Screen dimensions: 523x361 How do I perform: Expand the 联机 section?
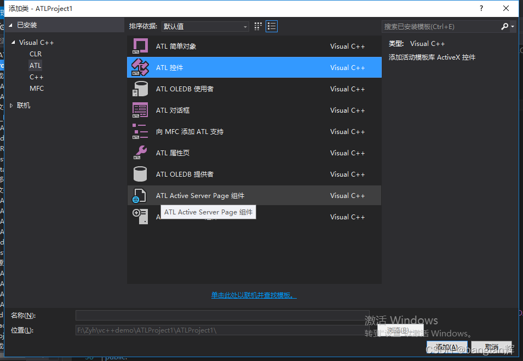click(12, 105)
